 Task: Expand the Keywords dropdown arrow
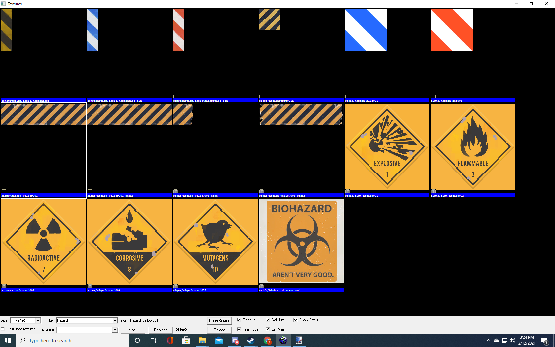115,330
